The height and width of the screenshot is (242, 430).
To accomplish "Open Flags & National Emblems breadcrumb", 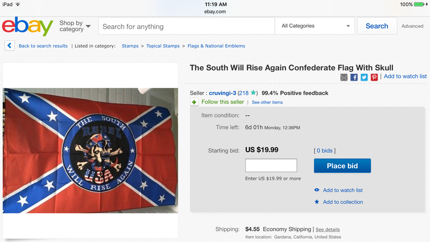I will point(216,46).
